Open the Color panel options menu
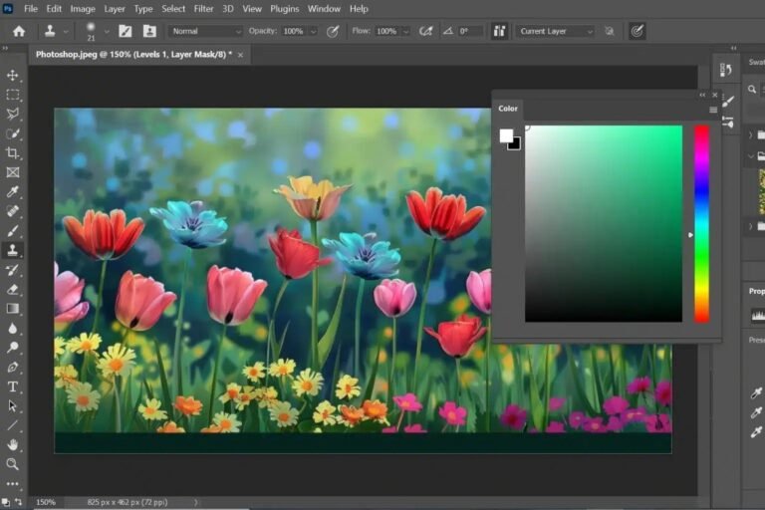Image resolution: width=765 pixels, height=510 pixels. coord(713,110)
